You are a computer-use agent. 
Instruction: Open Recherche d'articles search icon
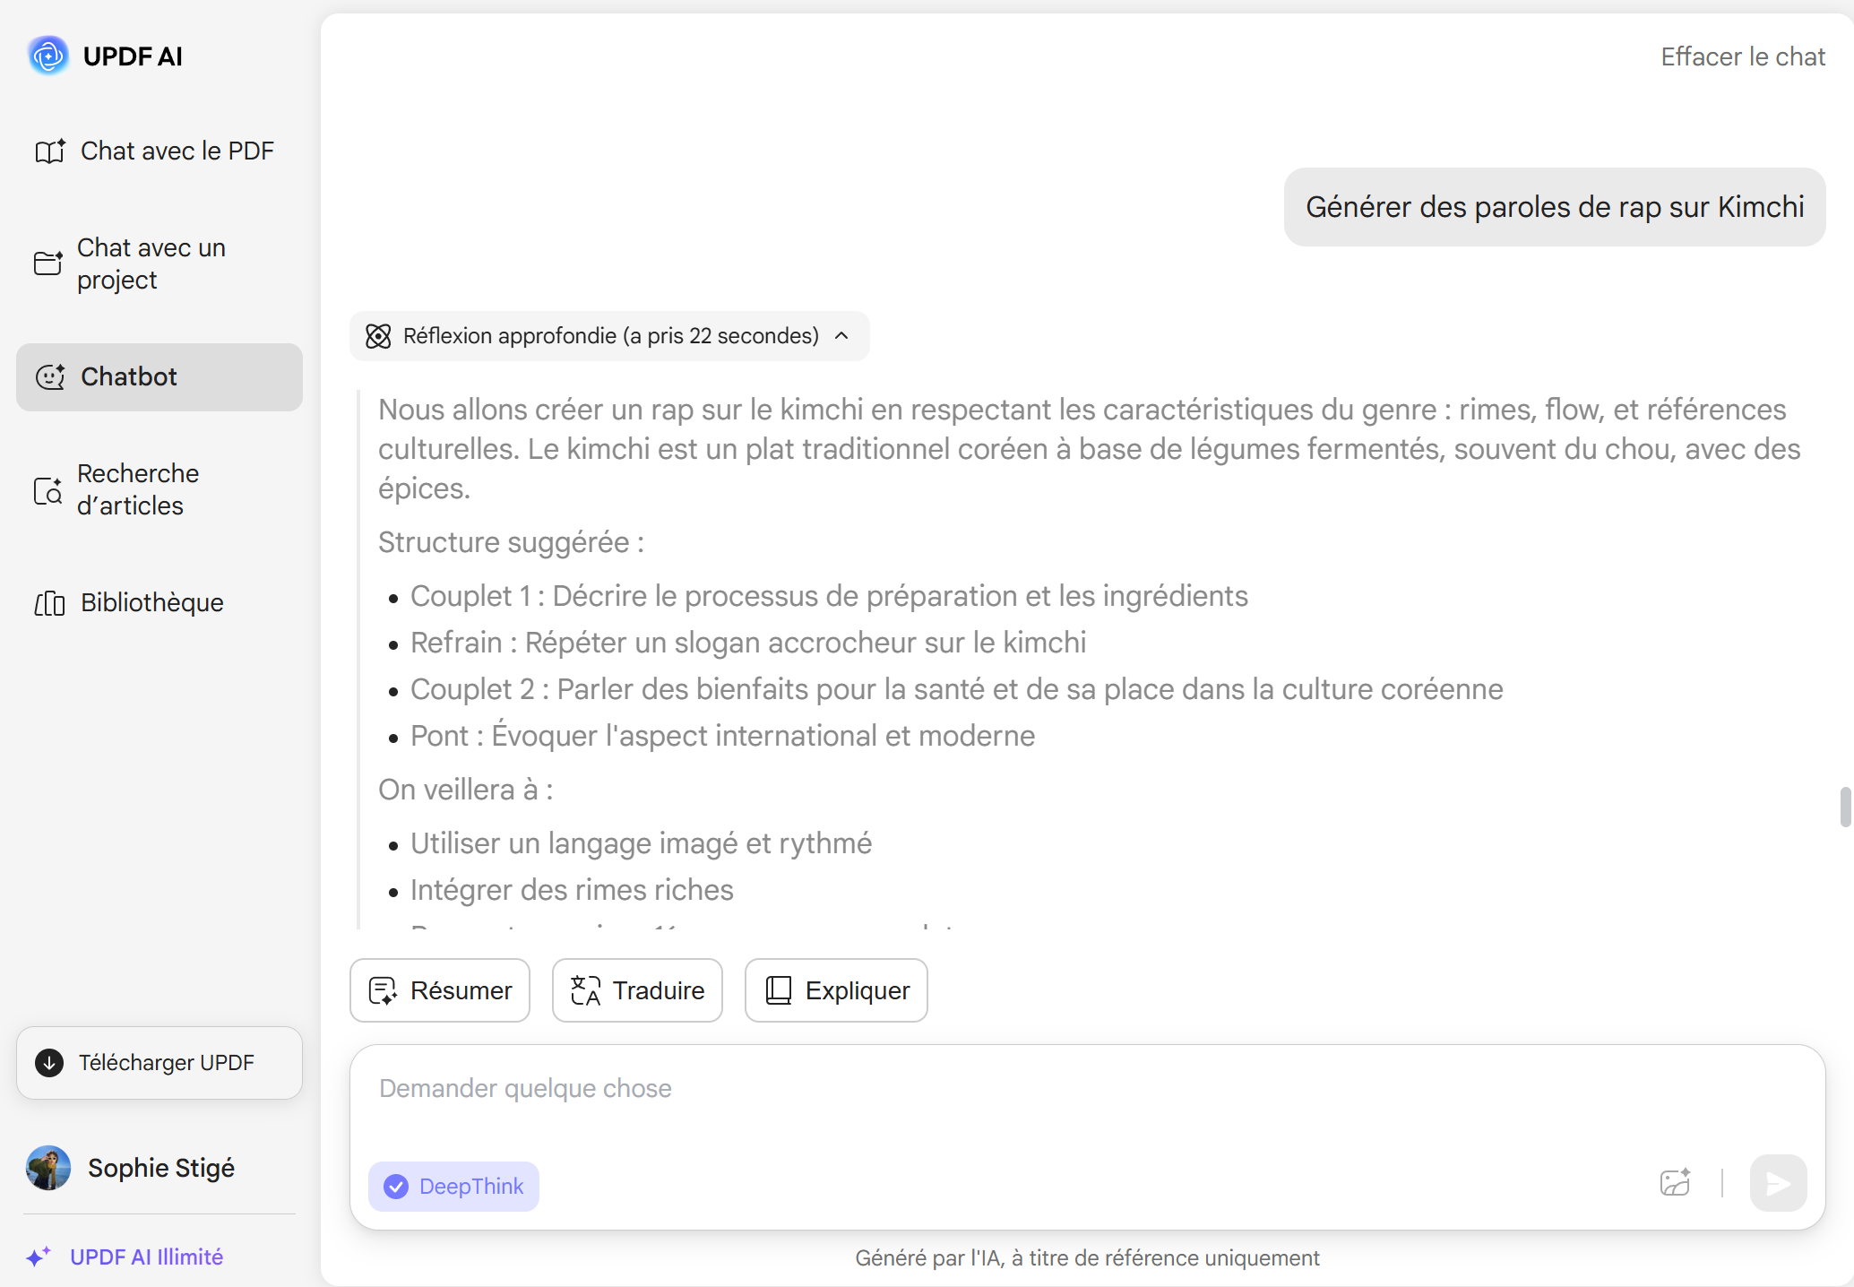(48, 490)
